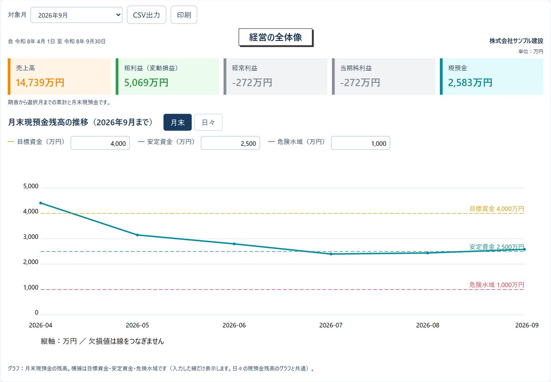Click the 目標資金 4,000万円 line label
551x382 pixels.
497,209
